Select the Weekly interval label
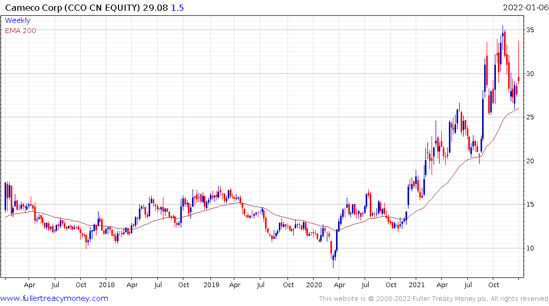 [x=17, y=20]
